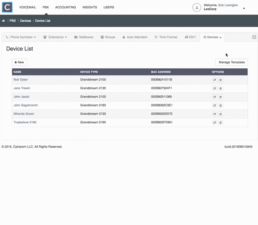Viewport: 258px width, 225px height.
Task: Select MAC address 000B8241011B
Action: [x=161, y=80]
